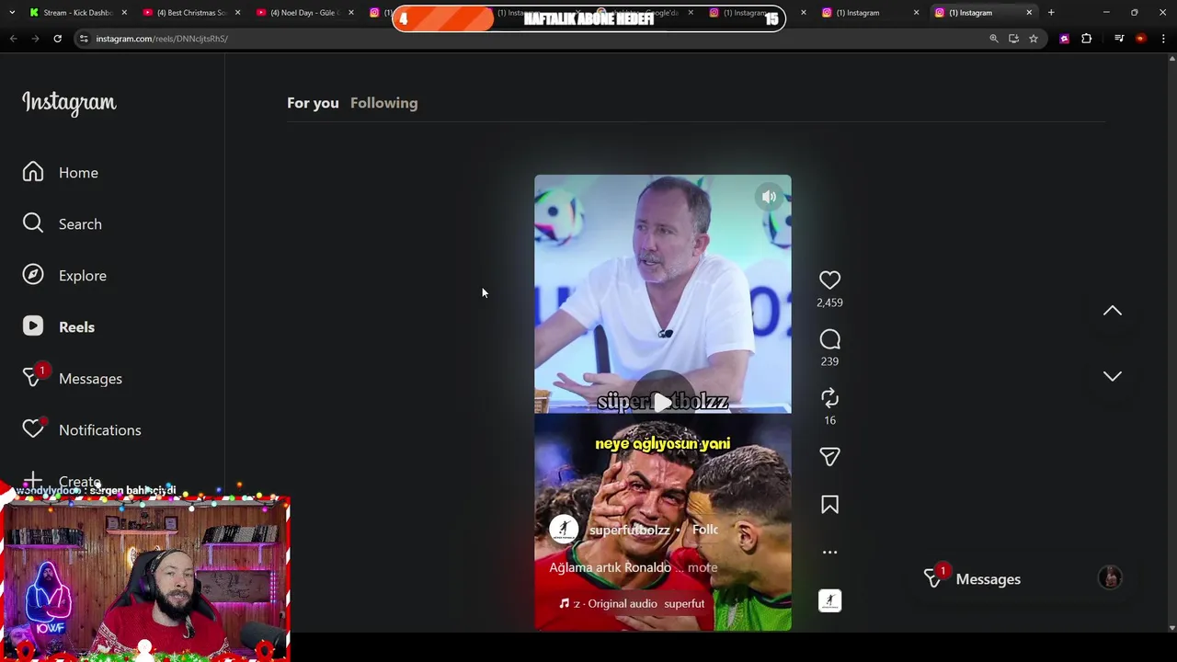
Task: Open a new browser tab
Action: [1051, 13]
